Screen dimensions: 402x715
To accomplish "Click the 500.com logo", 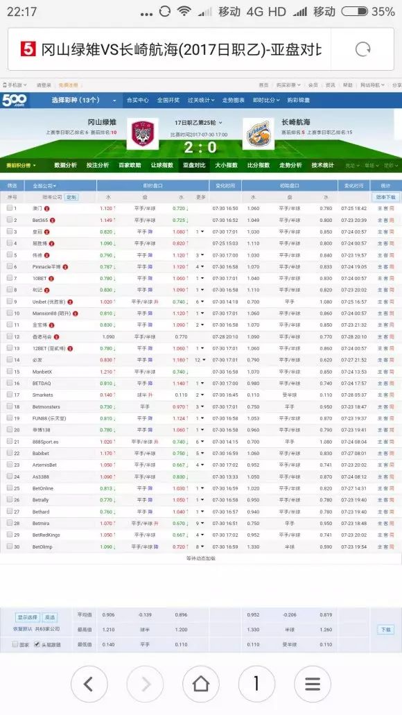I will click(x=14, y=101).
